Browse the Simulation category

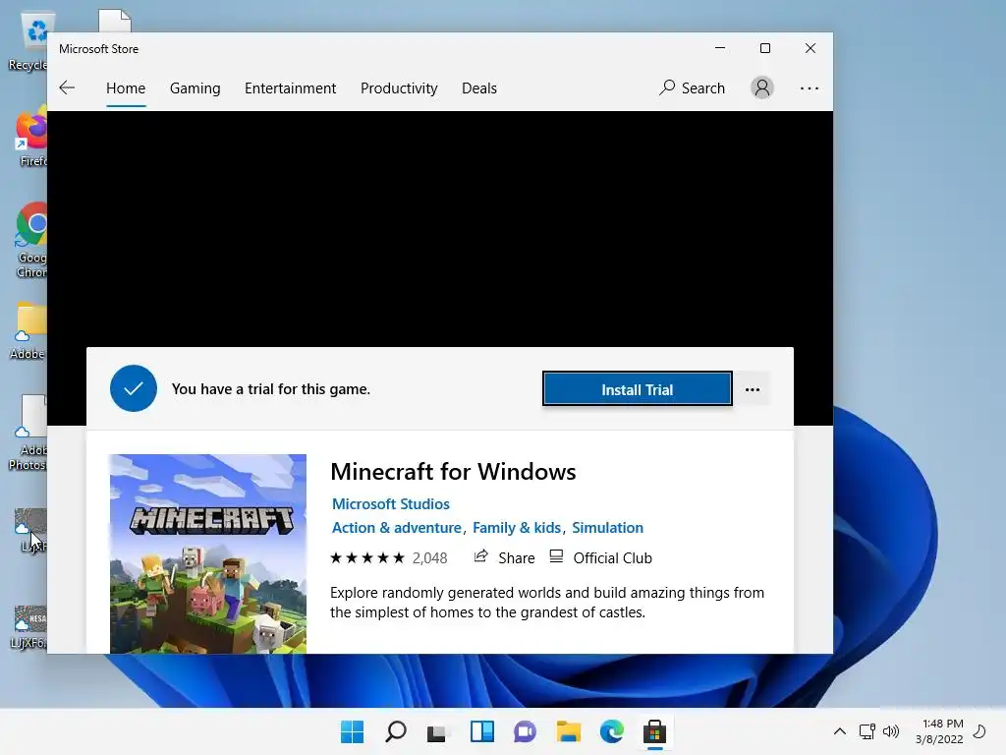(x=607, y=528)
